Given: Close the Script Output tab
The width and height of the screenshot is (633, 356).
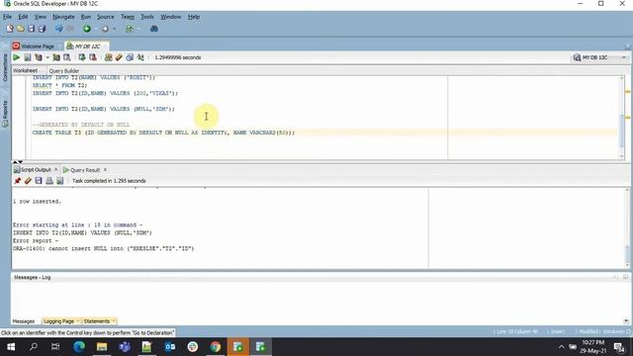Looking at the screenshot, I should (x=56, y=169).
